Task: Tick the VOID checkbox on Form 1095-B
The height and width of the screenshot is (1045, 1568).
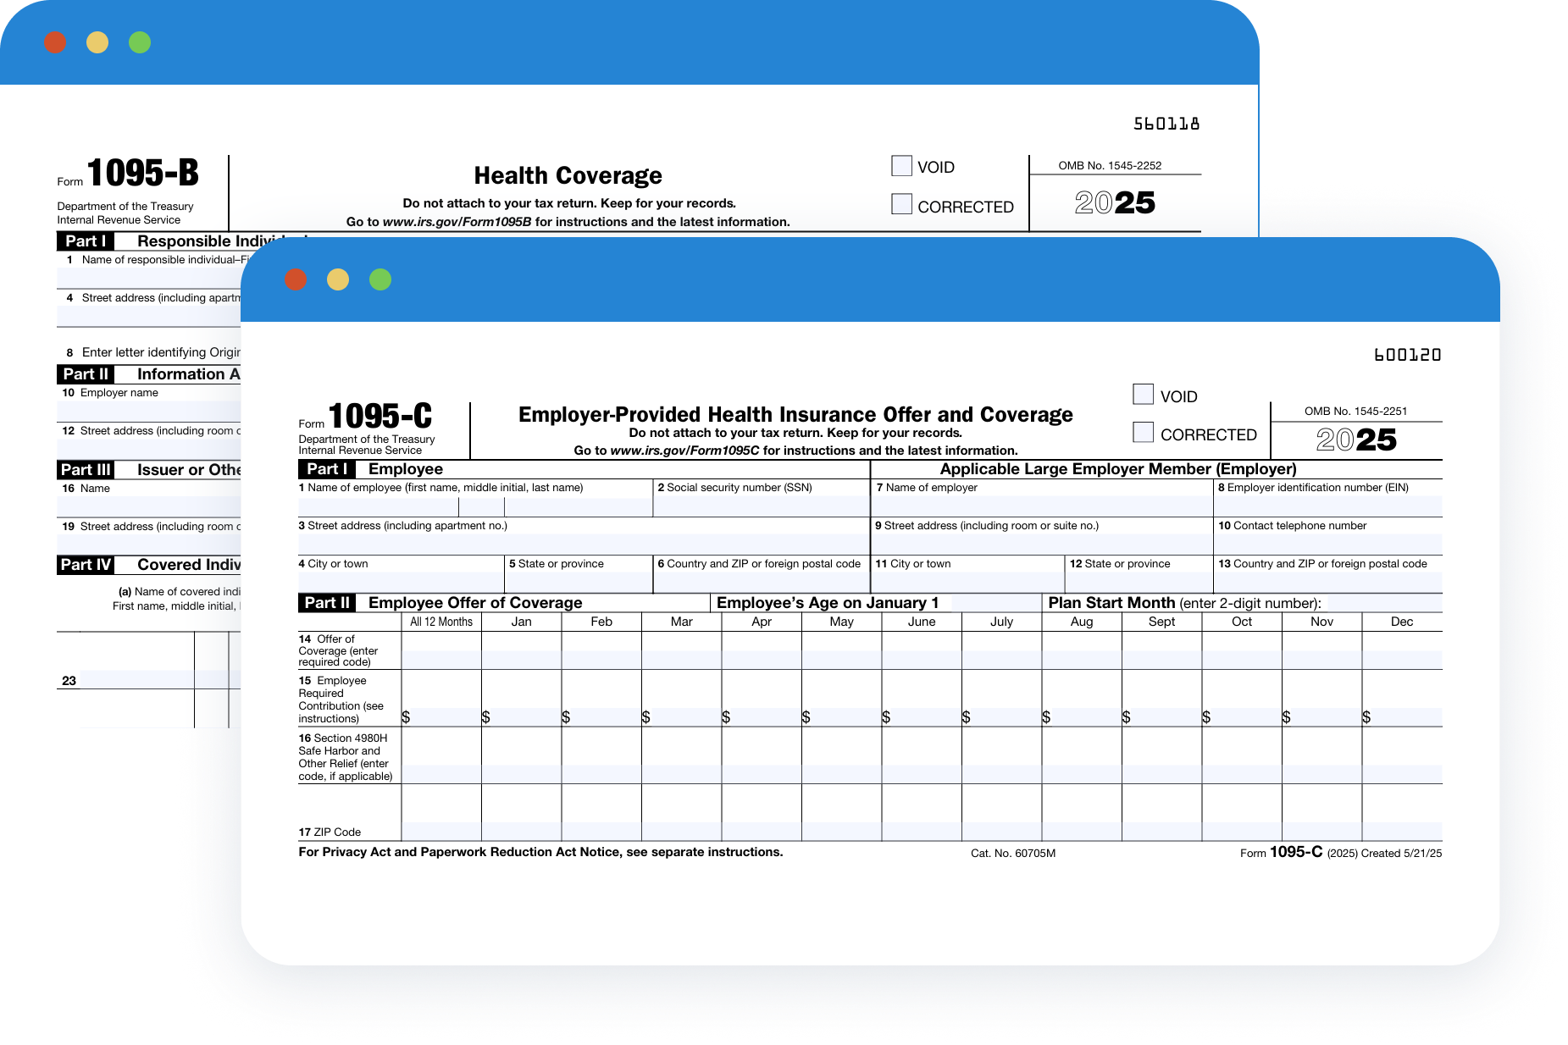Action: click(x=902, y=166)
